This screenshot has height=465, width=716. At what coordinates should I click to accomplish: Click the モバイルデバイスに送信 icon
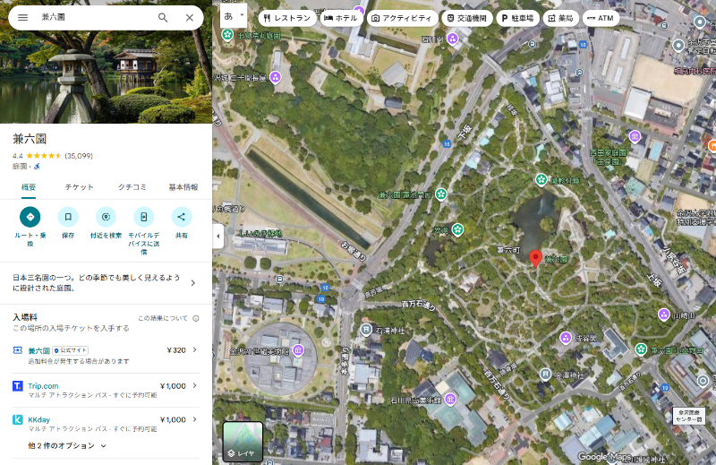(x=143, y=216)
